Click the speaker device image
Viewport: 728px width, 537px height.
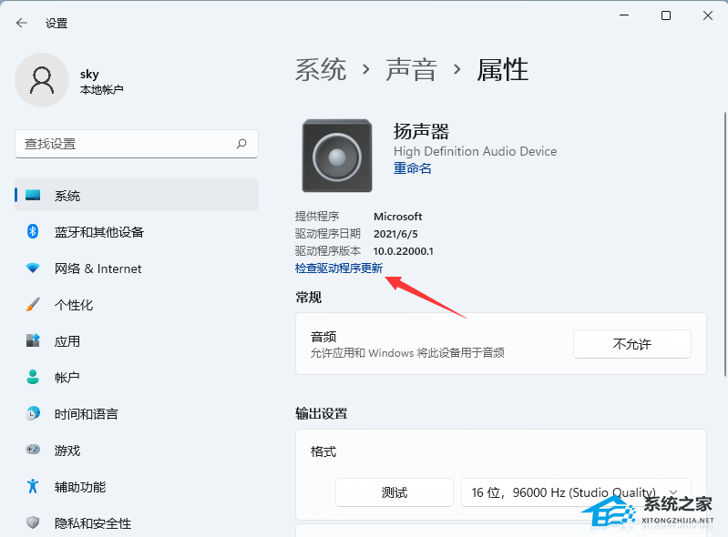tap(337, 156)
